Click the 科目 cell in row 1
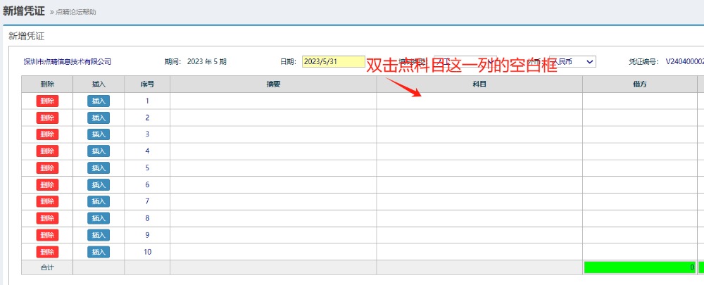The image size is (704, 285). pyautogui.click(x=479, y=101)
